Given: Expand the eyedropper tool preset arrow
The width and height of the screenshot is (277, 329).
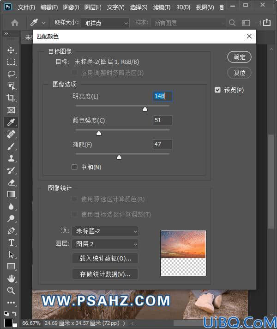Looking at the screenshot, I should coord(43,23).
